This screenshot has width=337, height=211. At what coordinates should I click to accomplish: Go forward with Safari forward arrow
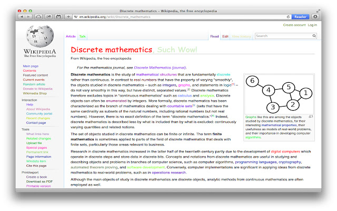[x=28, y=16]
